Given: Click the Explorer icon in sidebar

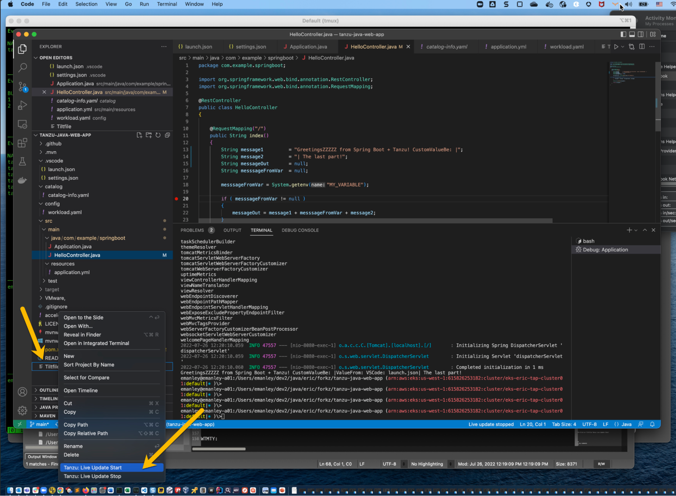Looking at the screenshot, I should point(22,48).
